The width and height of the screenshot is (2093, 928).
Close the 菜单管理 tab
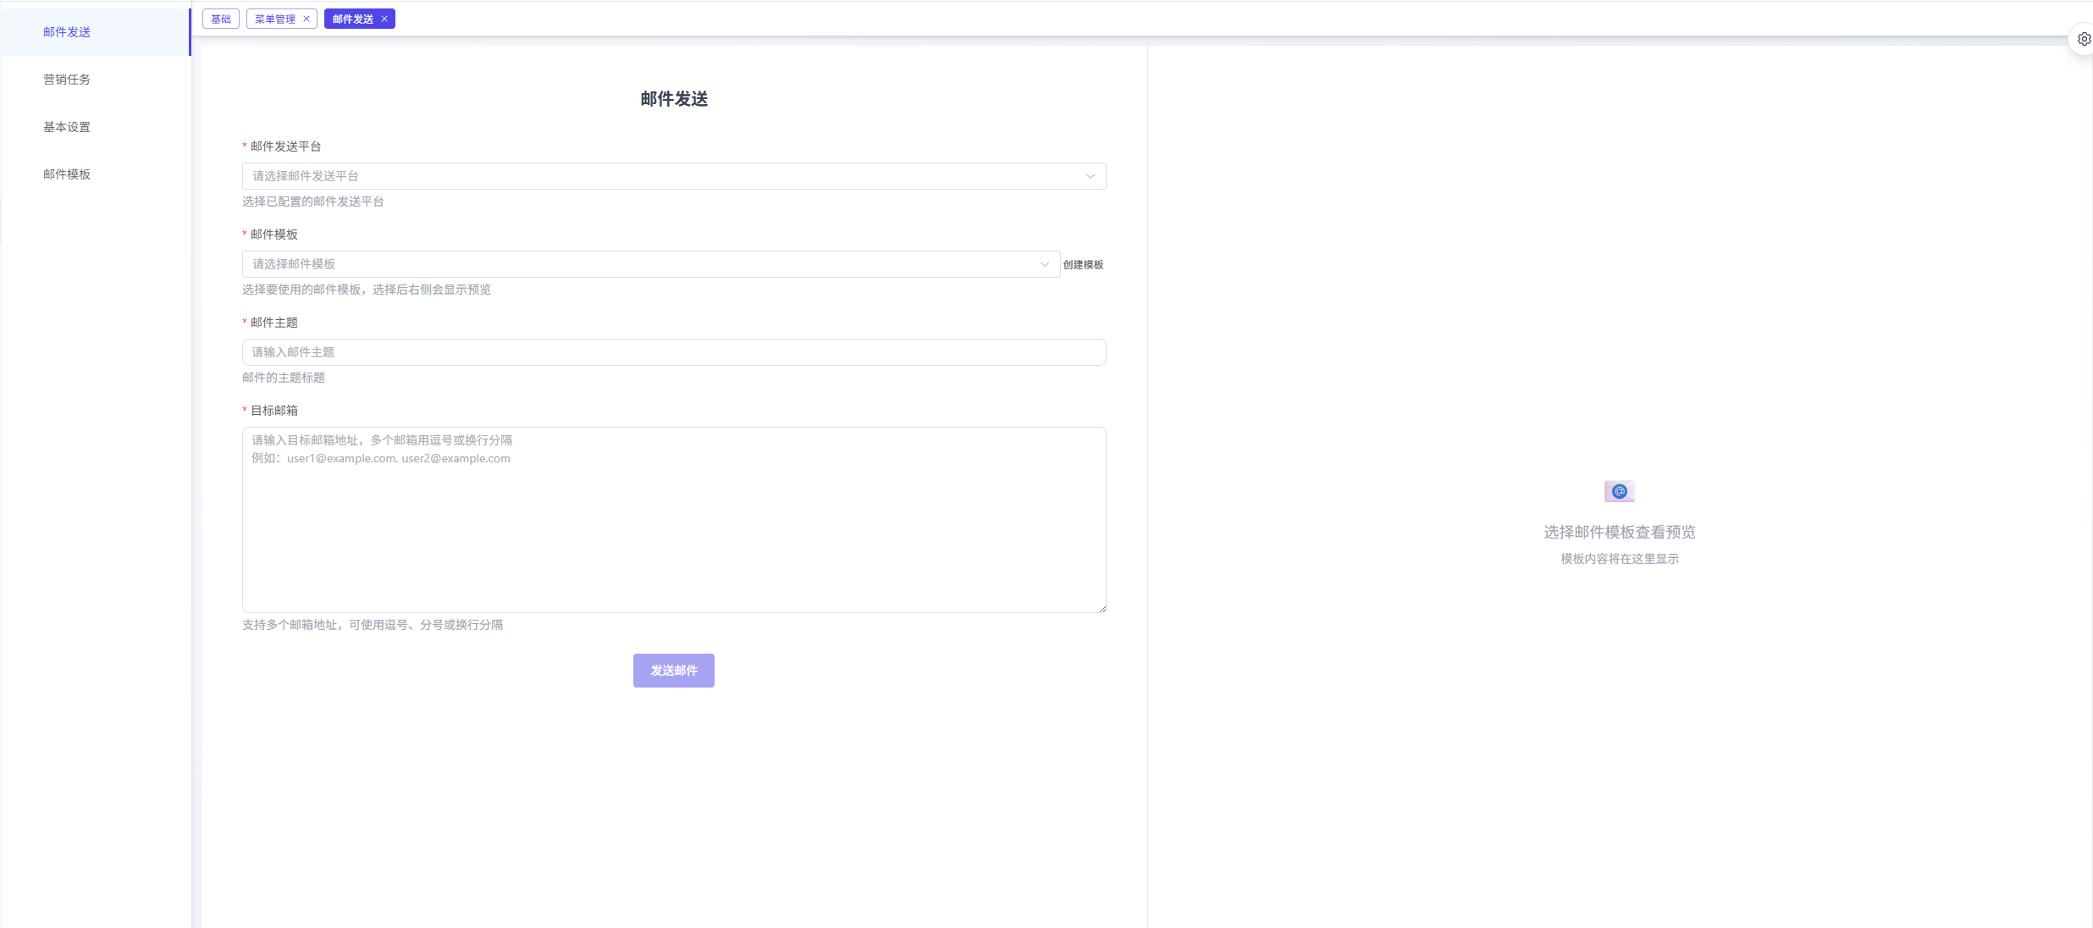point(306,19)
